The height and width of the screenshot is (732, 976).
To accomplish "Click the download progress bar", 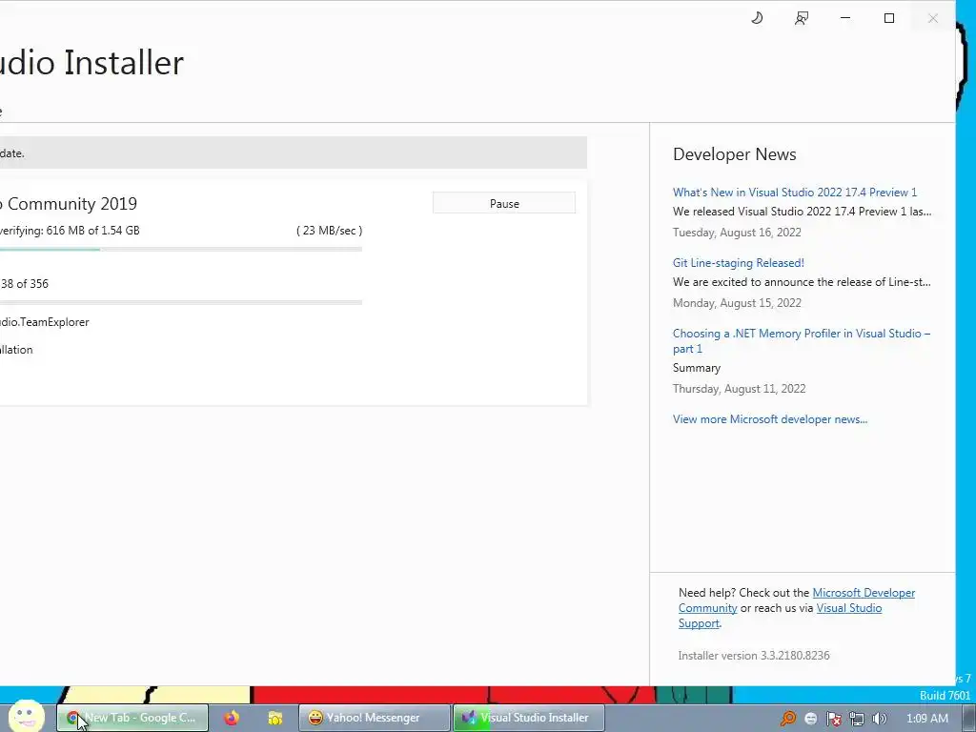I will click(x=181, y=249).
